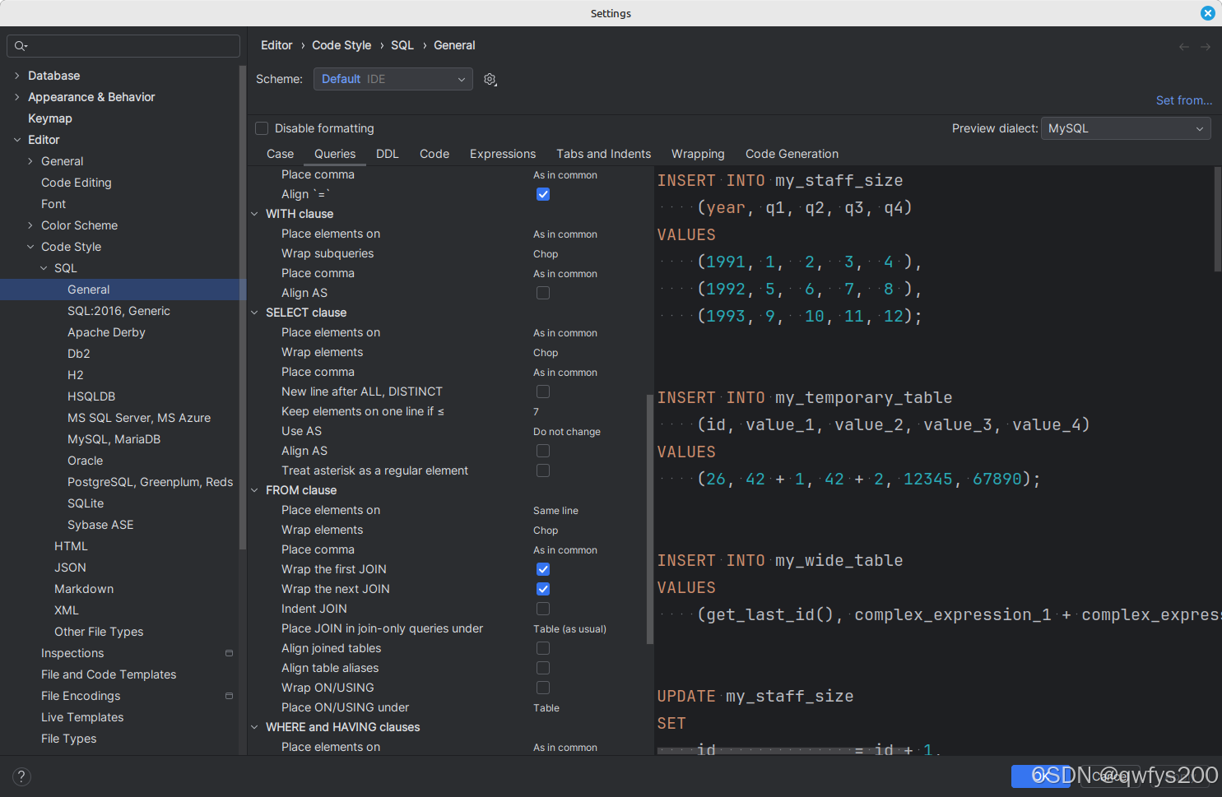Click the preview pane scrollbar
This screenshot has height=797, width=1222.
click(1218, 219)
